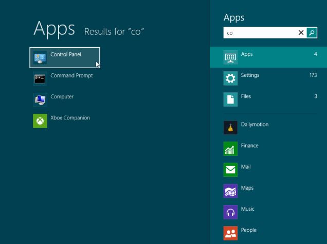Image resolution: width=327 pixels, height=244 pixels.
Task: Click the Apps result count 4
Action: (316, 54)
